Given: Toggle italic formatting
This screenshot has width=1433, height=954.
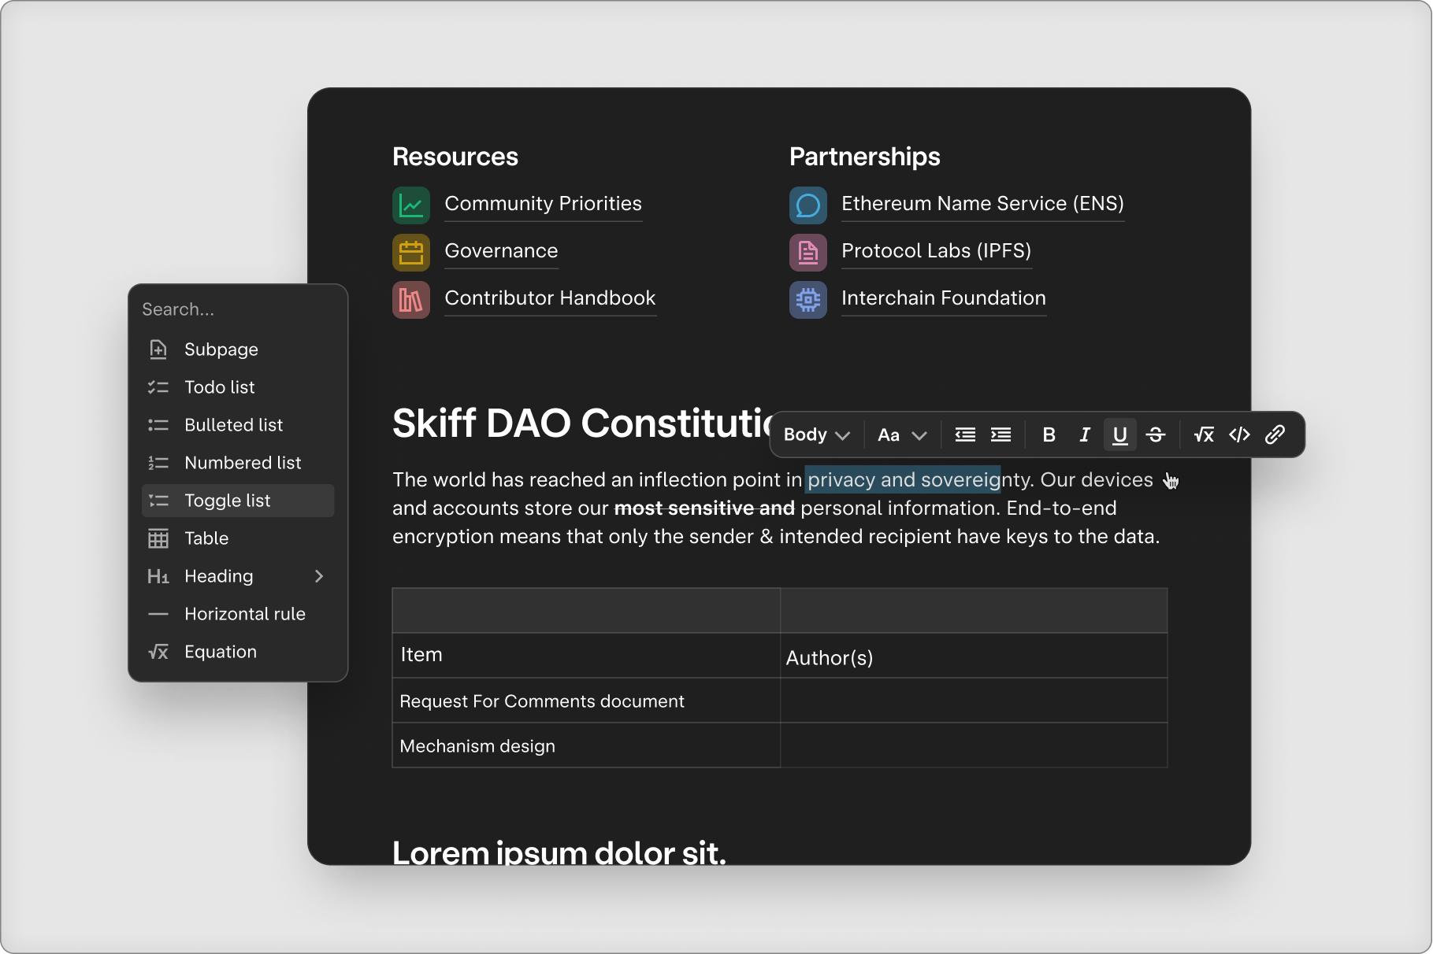Looking at the screenshot, I should point(1085,434).
